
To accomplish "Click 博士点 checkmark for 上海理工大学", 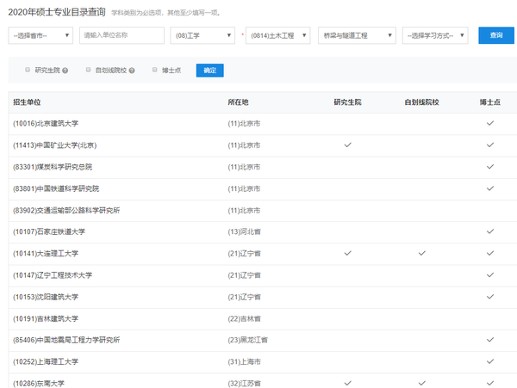I will [x=490, y=361].
